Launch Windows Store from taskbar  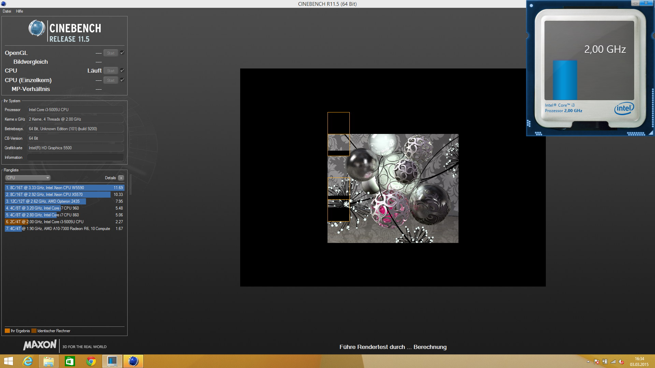coord(70,361)
